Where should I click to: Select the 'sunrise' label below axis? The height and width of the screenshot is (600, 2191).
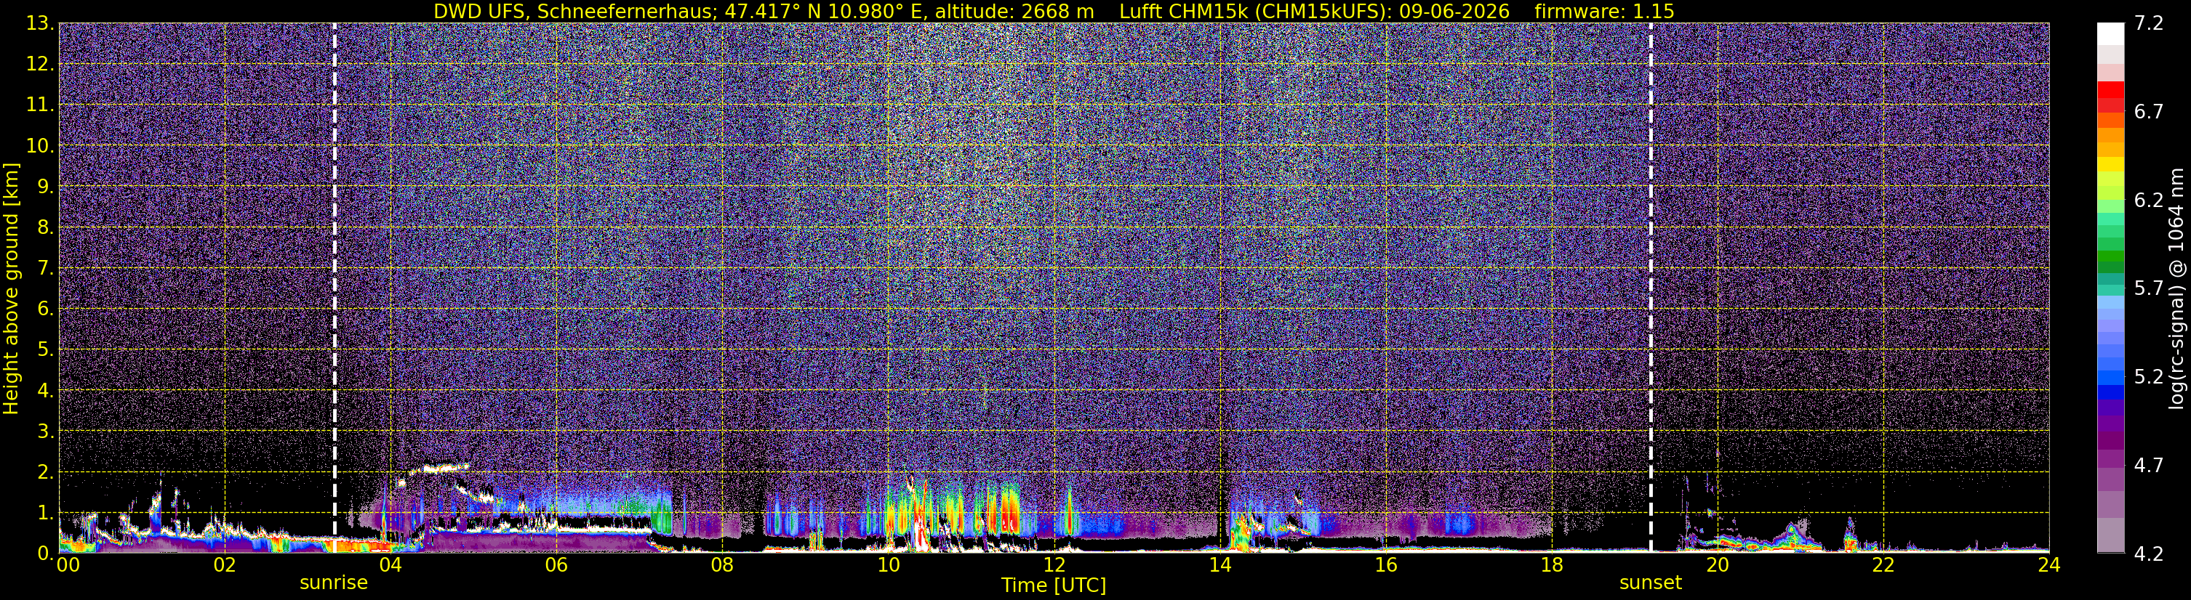click(333, 583)
